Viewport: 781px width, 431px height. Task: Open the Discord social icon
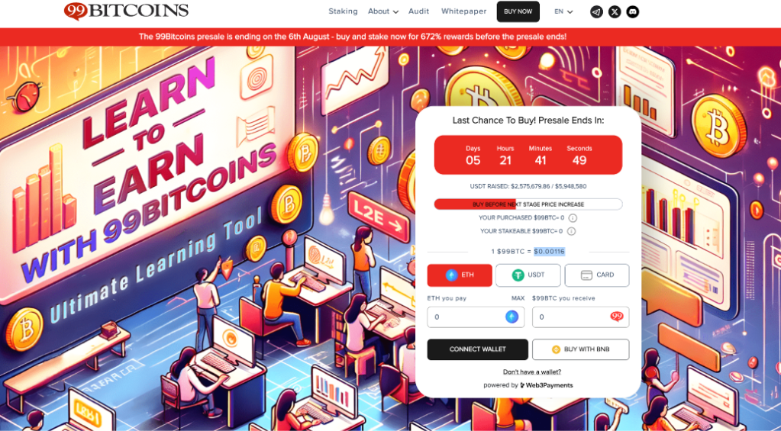[x=633, y=12]
